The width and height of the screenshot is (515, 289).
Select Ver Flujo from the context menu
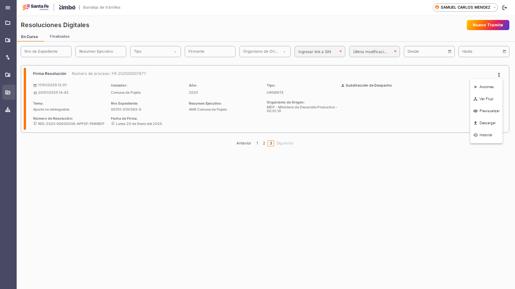[x=486, y=99]
